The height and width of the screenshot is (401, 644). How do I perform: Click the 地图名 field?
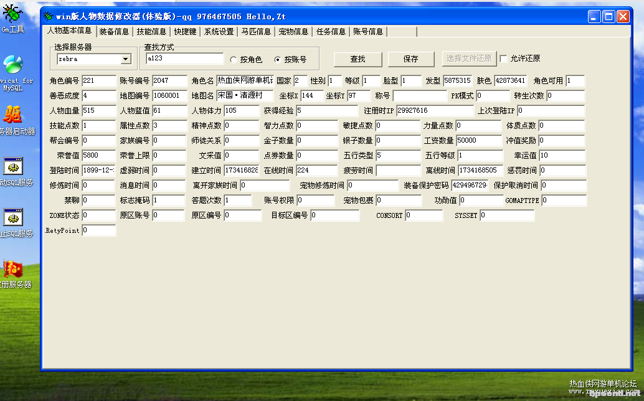coord(245,96)
